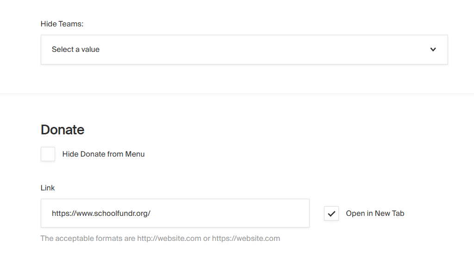This screenshot has width=474, height=265.
Task: Click the 'Hide Teams:' field label
Action: (62, 24)
